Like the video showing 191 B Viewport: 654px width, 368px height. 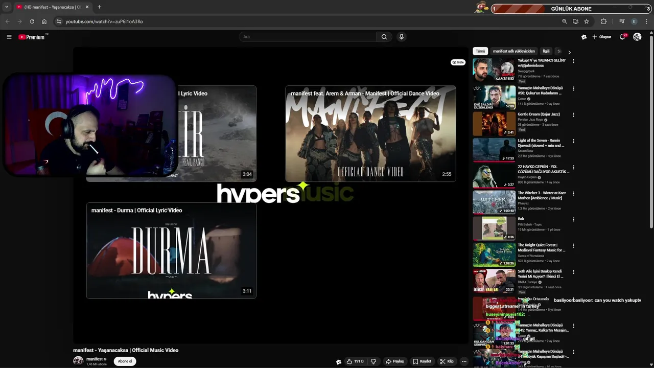[355, 361]
